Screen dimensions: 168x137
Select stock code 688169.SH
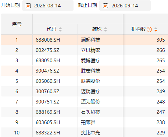click(x=48, y=112)
